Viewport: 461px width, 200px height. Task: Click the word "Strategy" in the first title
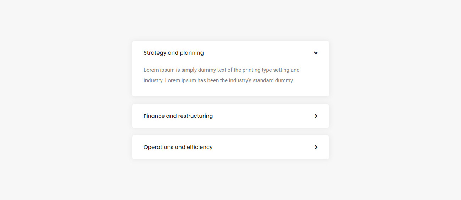coord(155,53)
